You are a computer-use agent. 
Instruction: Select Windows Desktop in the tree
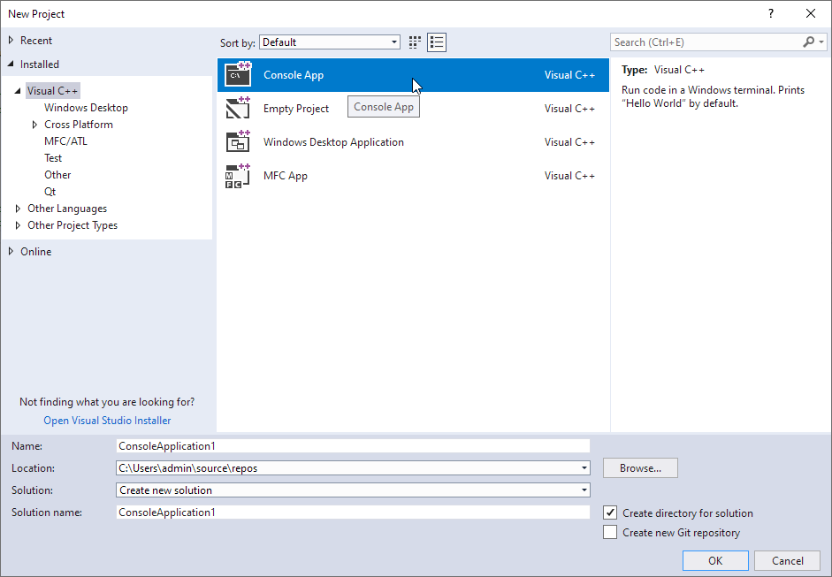(x=86, y=108)
